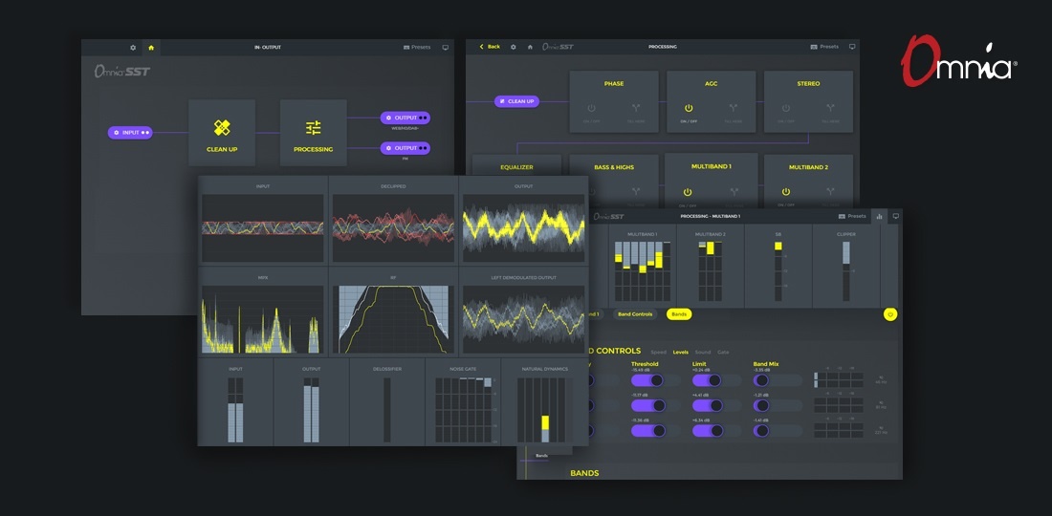Go Back from the Processing screen
The width and height of the screenshot is (1052, 516).
click(x=490, y=46)
